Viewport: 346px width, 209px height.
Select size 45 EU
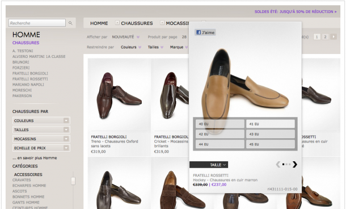pos(271,144)
